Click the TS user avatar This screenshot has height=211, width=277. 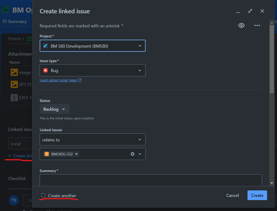click(14, 200)
